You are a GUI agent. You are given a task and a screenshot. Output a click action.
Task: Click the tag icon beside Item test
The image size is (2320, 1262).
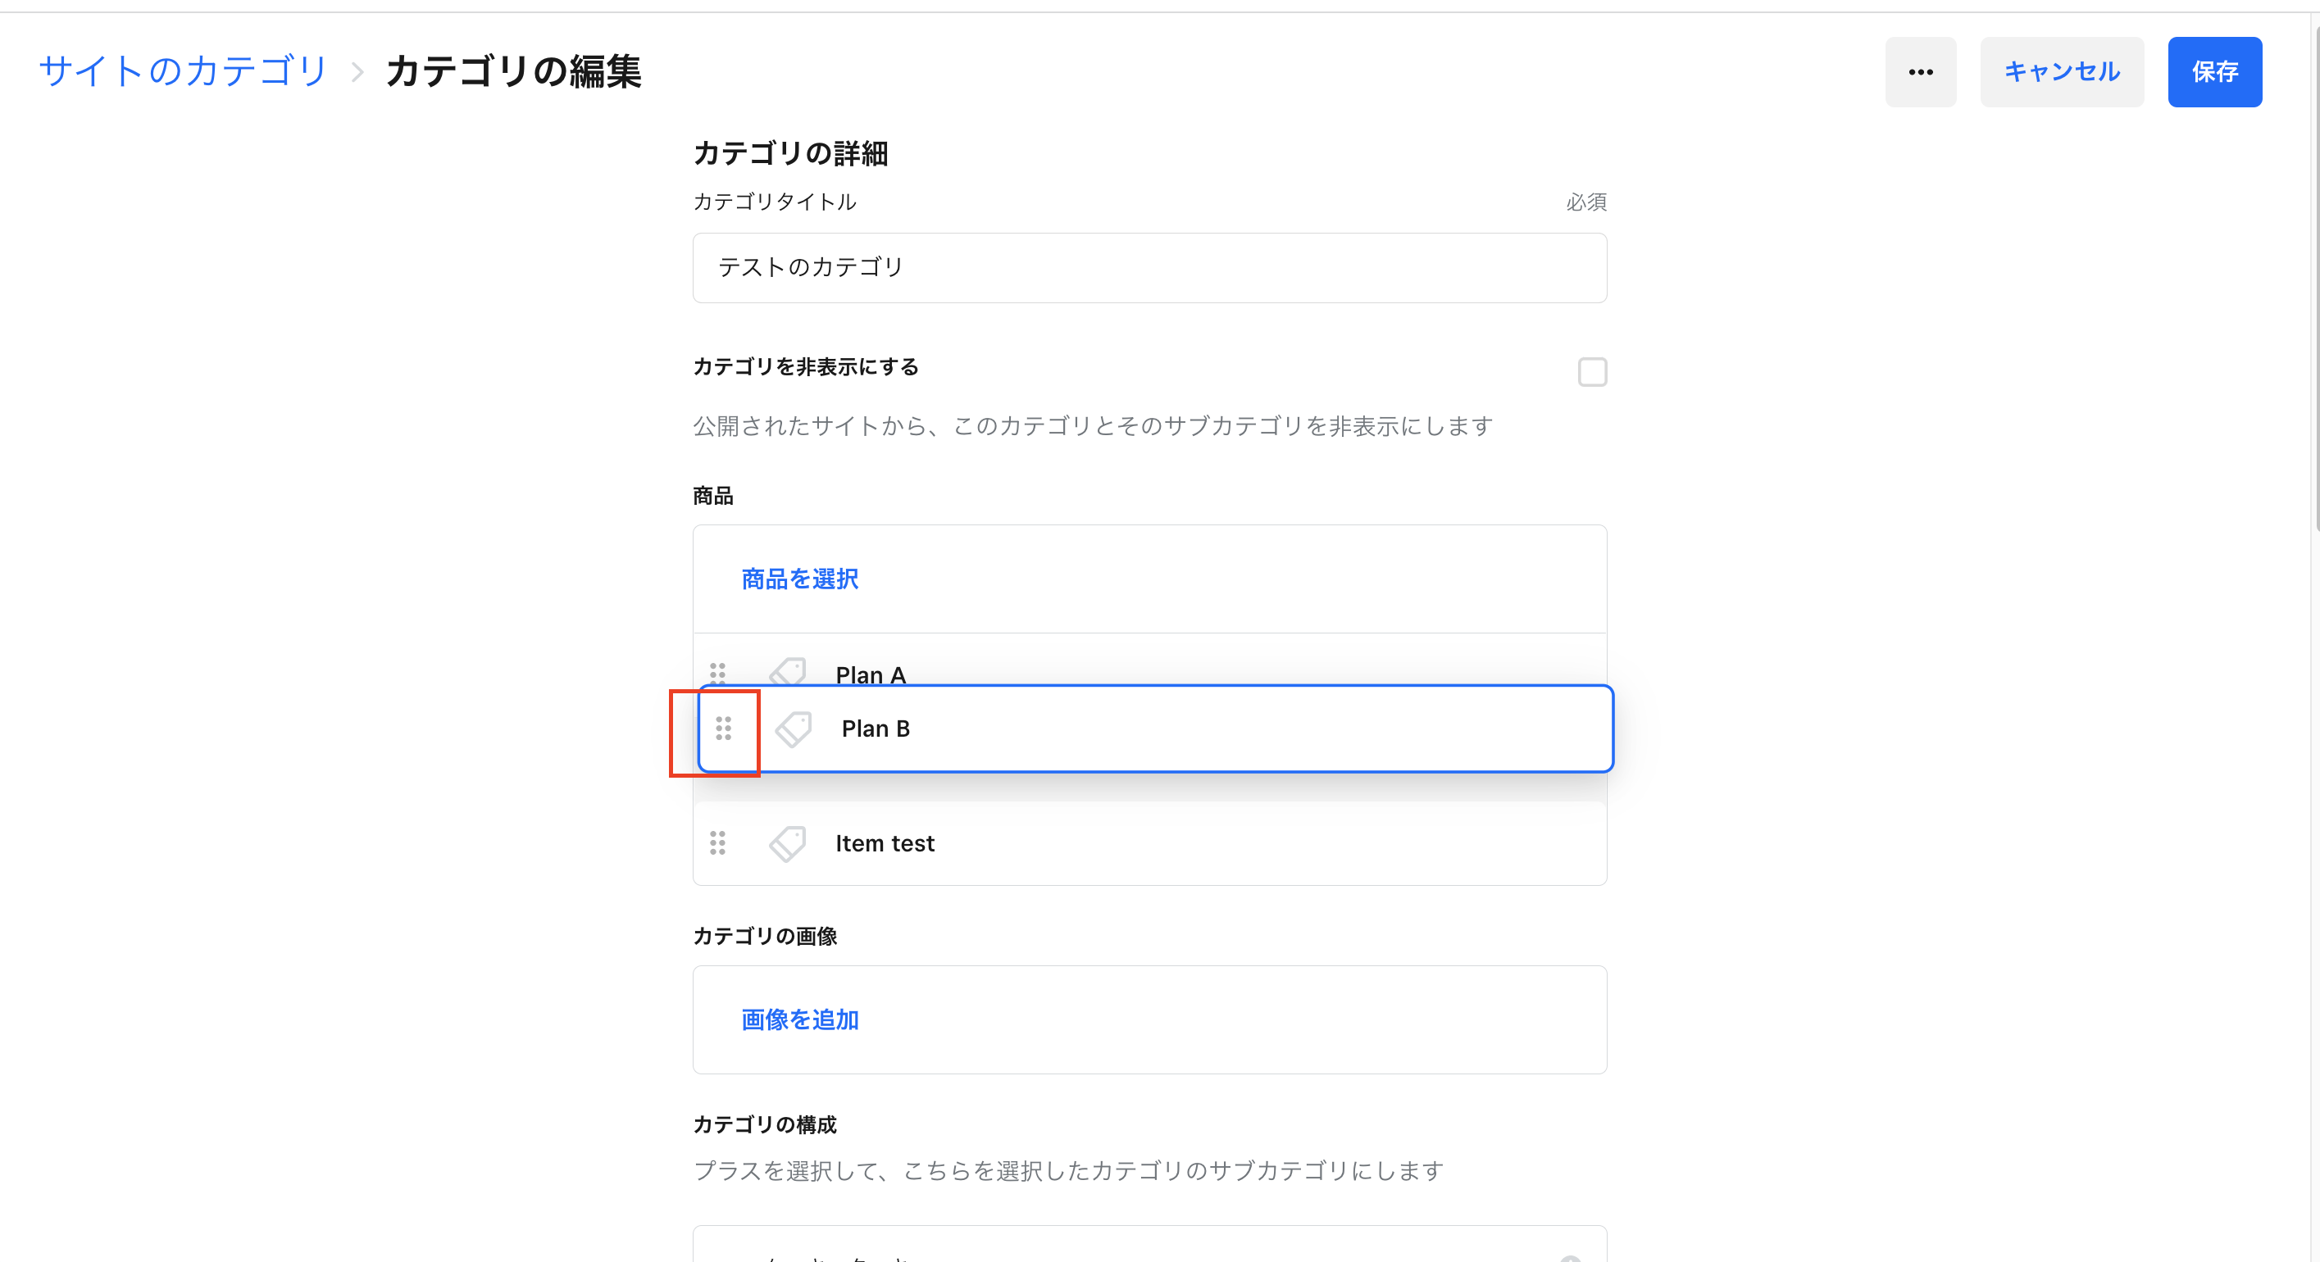point(788,842)
